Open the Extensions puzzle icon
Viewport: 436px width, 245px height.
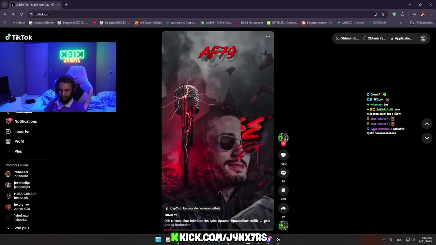point(402,14)
